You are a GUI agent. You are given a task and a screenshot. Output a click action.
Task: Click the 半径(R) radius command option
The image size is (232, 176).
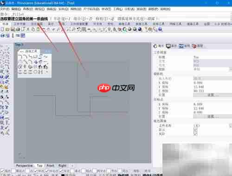click(x=62, y=19)
